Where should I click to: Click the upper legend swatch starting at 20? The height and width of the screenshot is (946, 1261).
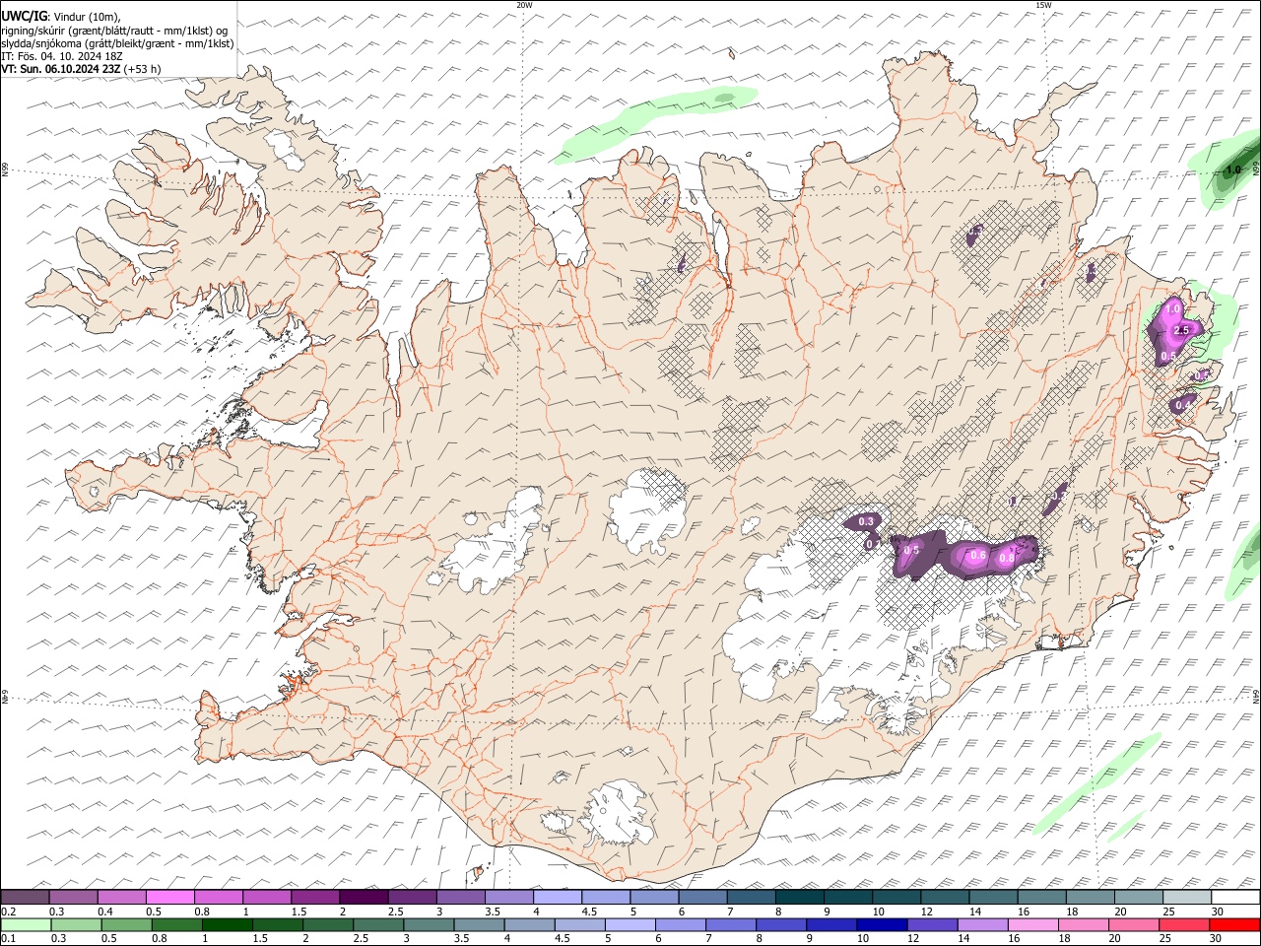(1140, 898)
